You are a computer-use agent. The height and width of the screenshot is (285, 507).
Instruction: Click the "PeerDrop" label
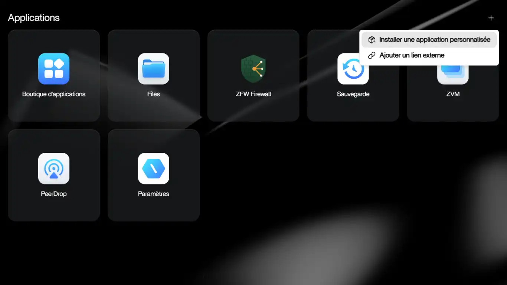click(54, 194)
